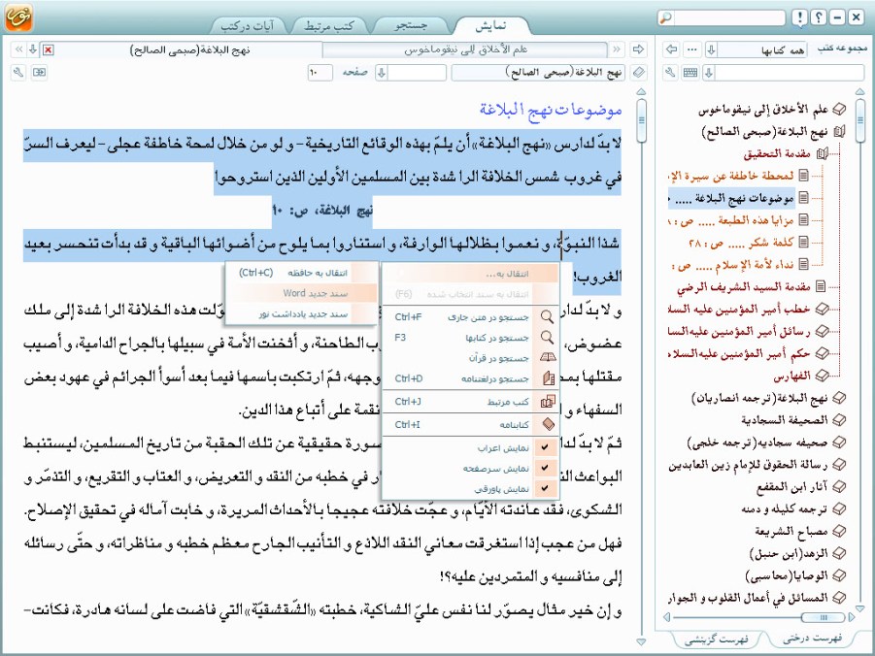Click the book icon of نهج البلاغة(ترجمه انصاریان)
875x656 pixels.
(x=839, y=398)
